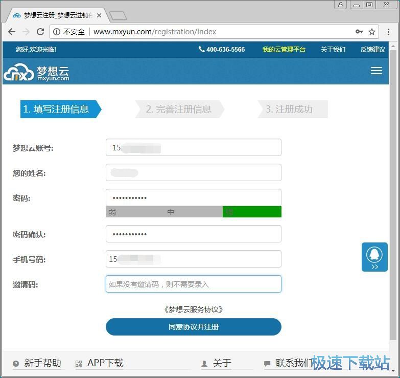The width and height of the screenshot is (400, 378).
Task: Click the saved password key icon
Action: pos(359,32)
